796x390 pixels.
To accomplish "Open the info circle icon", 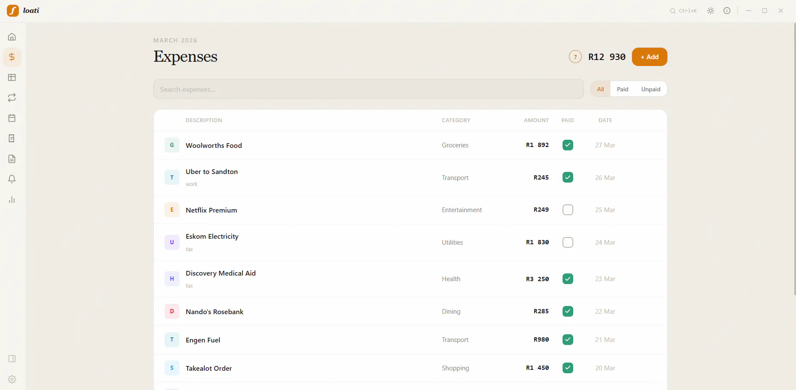I will [x=727, y=11].
